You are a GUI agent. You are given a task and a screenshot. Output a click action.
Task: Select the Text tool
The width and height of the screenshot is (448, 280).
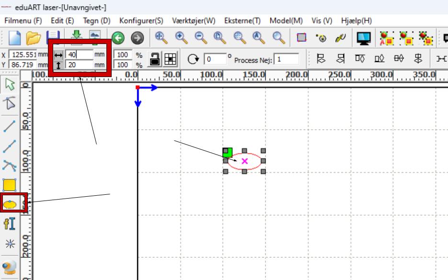[x=10, y=224]
